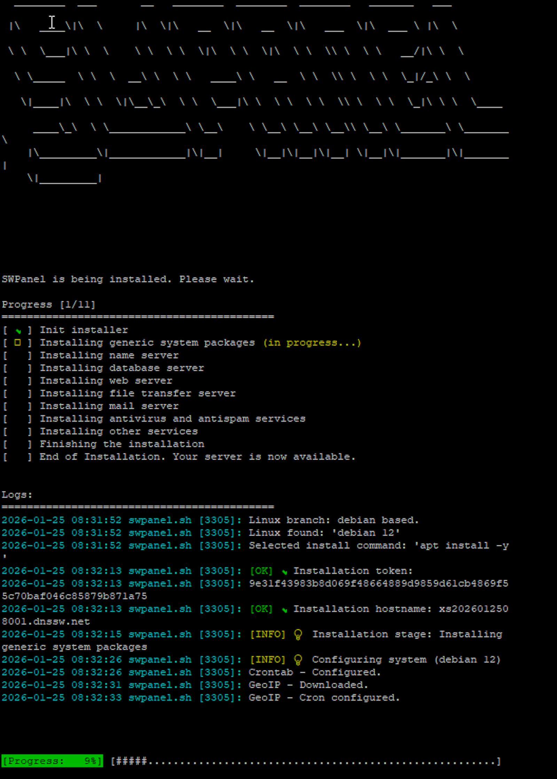Click the checkmark next to Installation token
Image resolution: width=557 pixels, height=779 pixels.
(x=284, y=572)
